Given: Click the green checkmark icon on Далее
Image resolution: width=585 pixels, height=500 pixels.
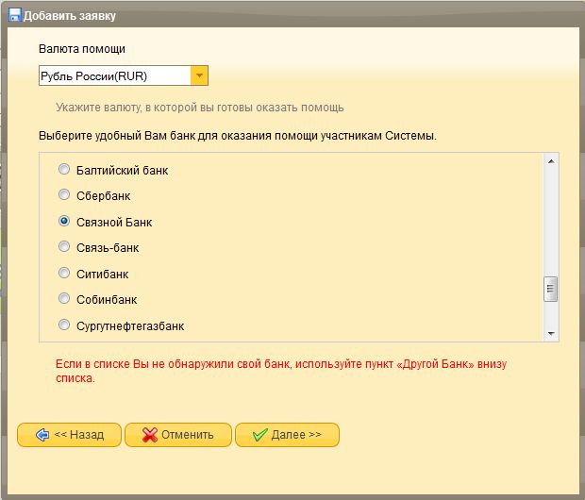Looking at the screenshot, I should (x=260, y=435).
